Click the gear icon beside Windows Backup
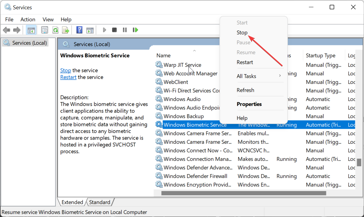Viewport: 364px width, 217px height. pyautogui.click(x=159, y=116)
